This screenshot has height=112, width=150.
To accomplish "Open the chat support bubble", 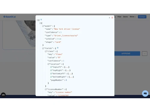I will click(145, 93).
